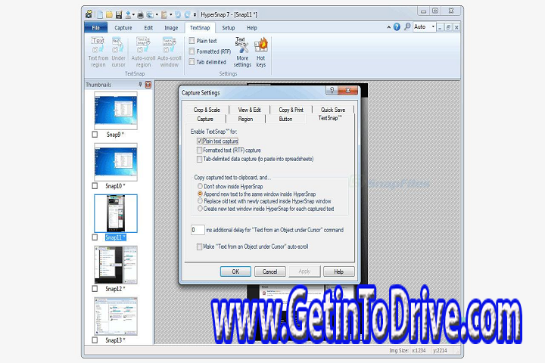Screen dimensions: 545x363
Task: Click the ms additional delay input field
Action: (x=198, y=230)
